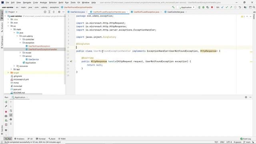Open the Git tool window button

(x=30, y=139)
